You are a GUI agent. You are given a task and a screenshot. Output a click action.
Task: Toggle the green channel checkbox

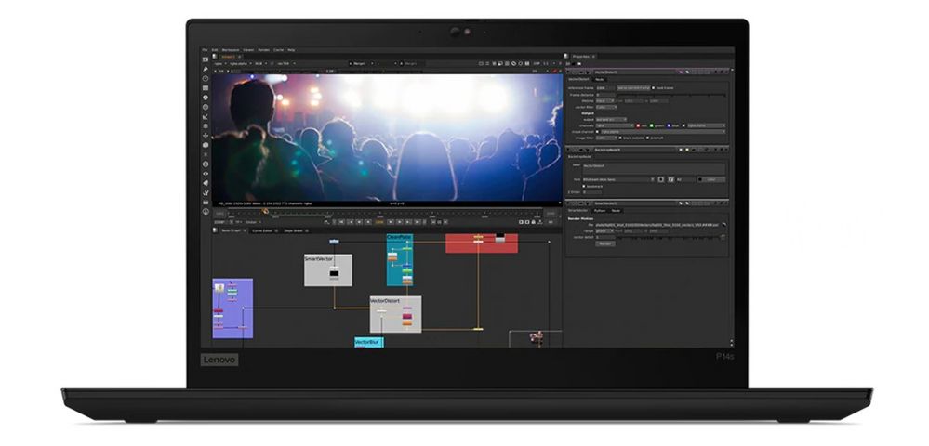tap(651, 125)
